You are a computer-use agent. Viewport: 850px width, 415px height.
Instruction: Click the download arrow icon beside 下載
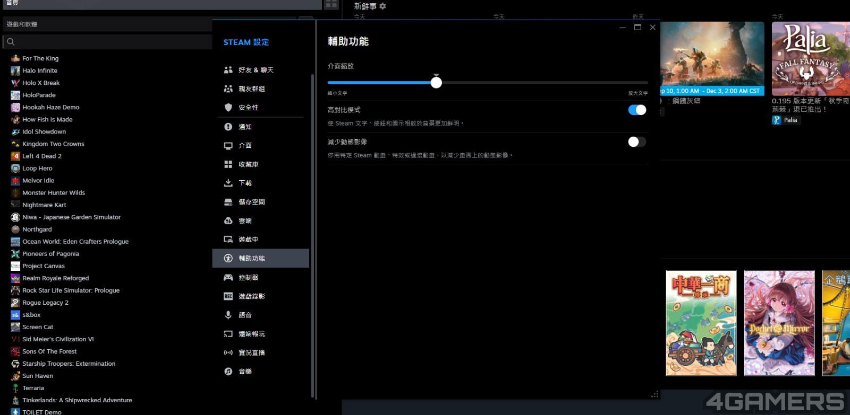click(x=228, y=183)
